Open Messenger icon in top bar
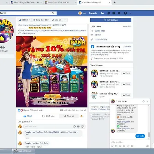Image resolution: width=154 pixels, height=154 pixels. coord(114,13)
